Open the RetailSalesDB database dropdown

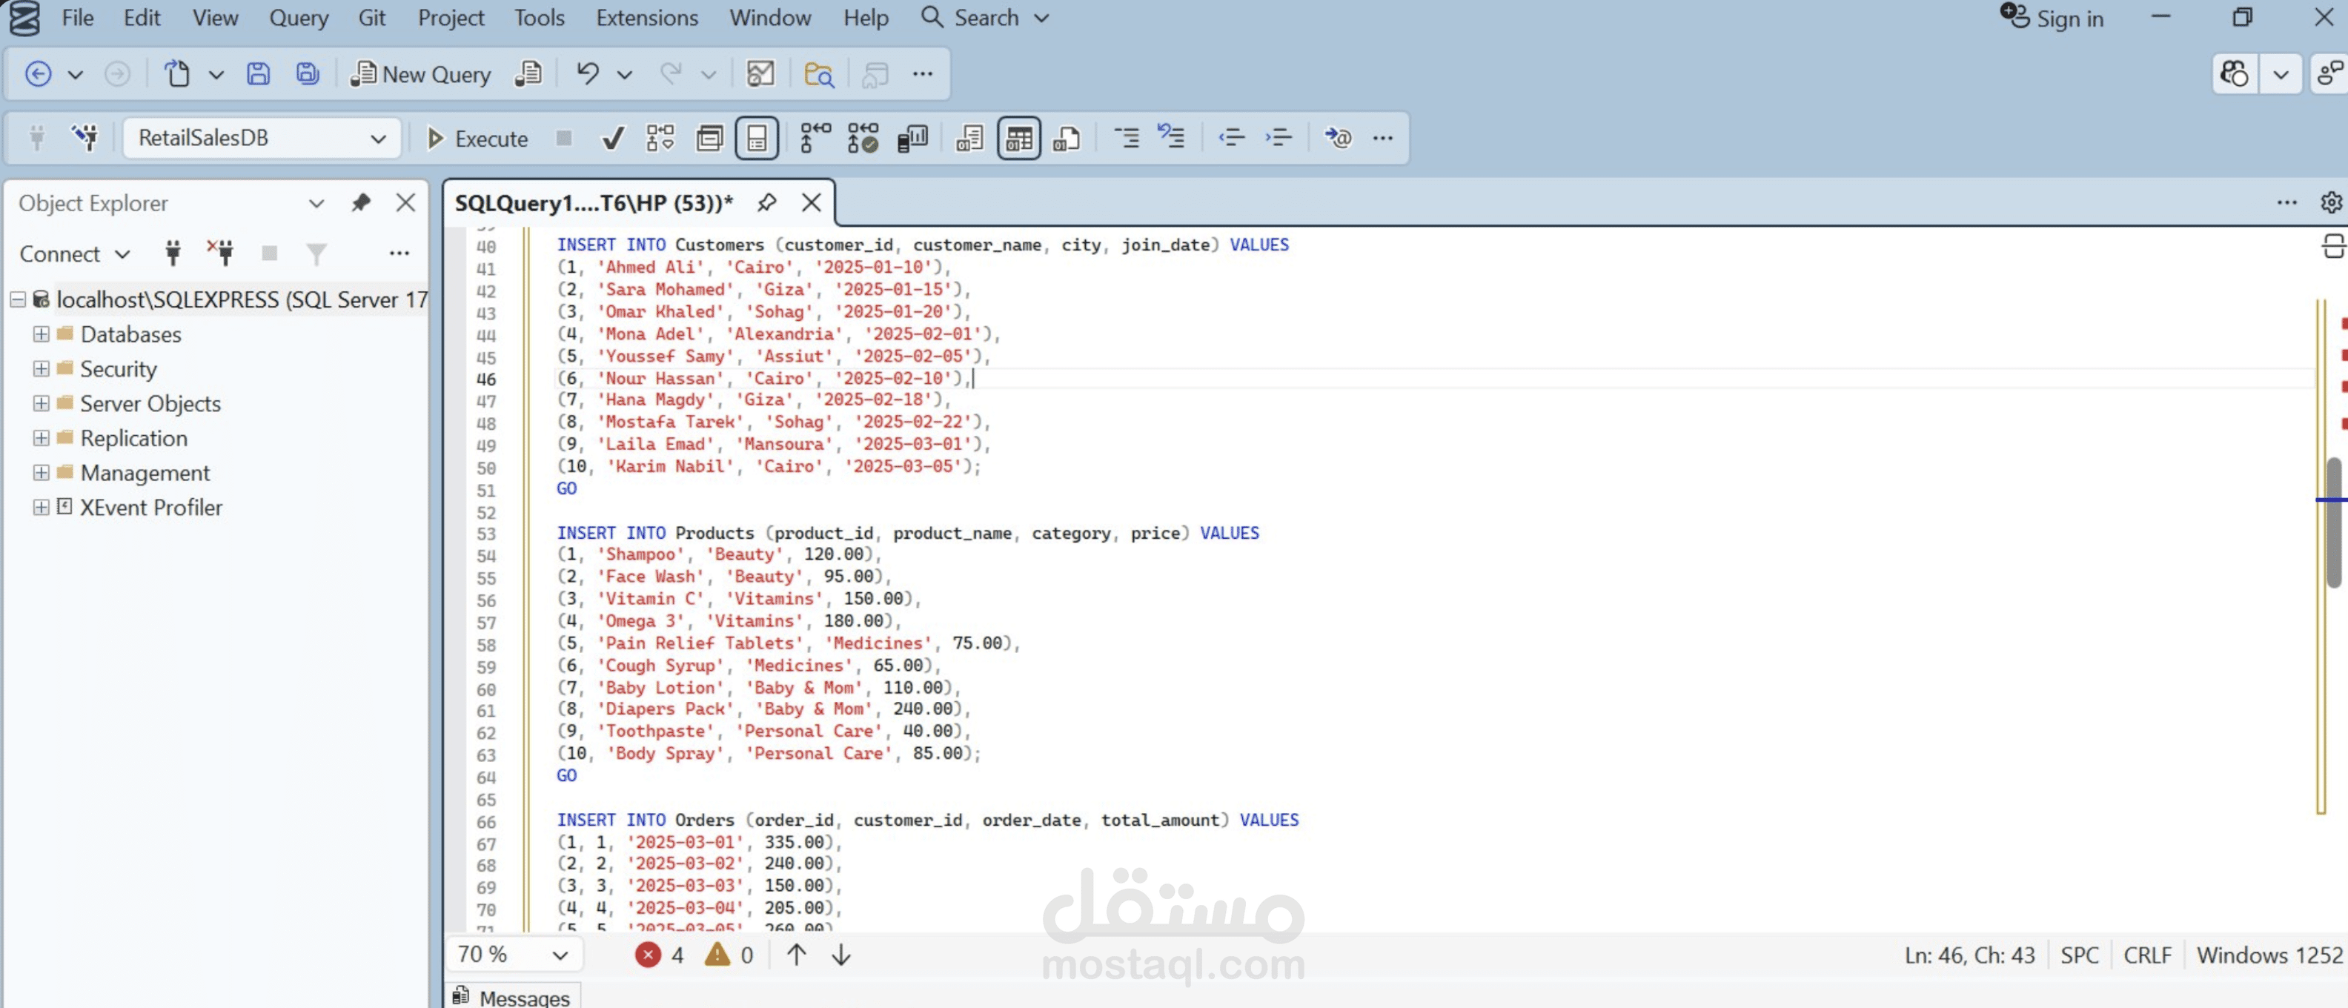pyautogui.click(x=377, y=139)
